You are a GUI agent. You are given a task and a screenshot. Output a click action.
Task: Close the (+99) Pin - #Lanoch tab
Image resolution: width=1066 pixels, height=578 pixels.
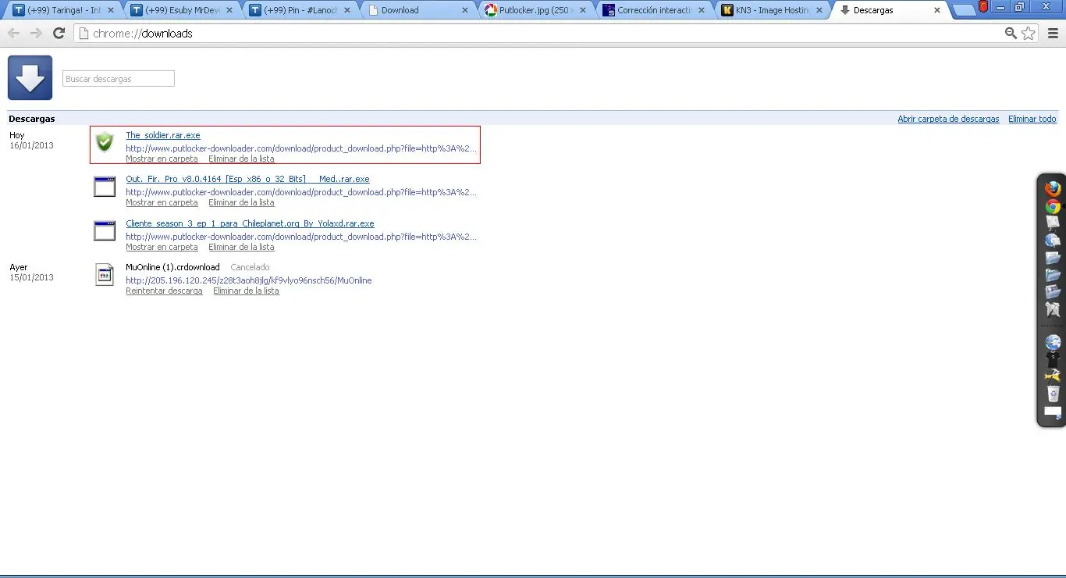pyautogui.click(x=346, y=10)
